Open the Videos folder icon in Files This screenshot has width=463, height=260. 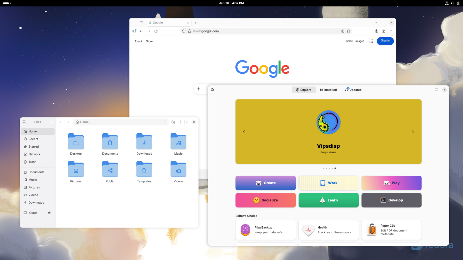tap(178, 169)
